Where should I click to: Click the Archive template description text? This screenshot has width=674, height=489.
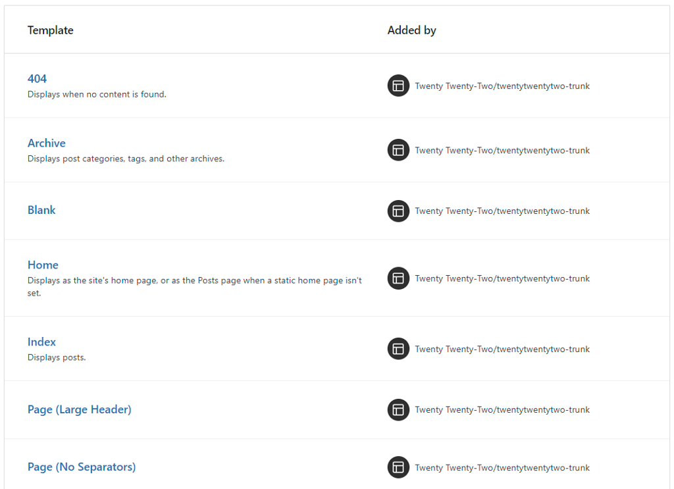click(126, 159)
